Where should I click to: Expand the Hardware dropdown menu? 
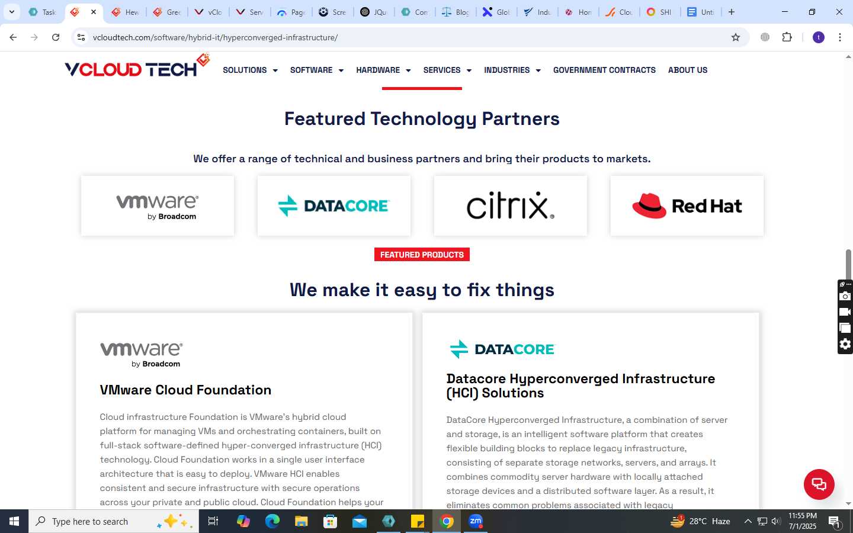[383, 70]
